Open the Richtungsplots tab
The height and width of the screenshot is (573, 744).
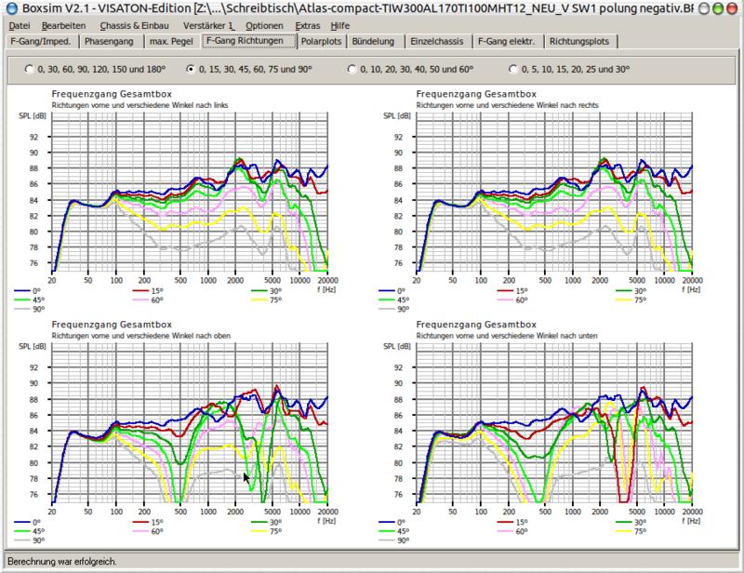click(x=579, y=42)
